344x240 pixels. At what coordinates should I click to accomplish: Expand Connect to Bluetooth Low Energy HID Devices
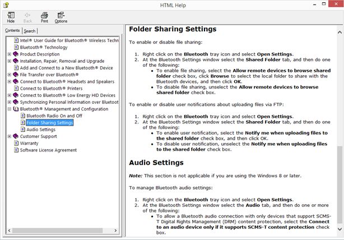(9, 95)
